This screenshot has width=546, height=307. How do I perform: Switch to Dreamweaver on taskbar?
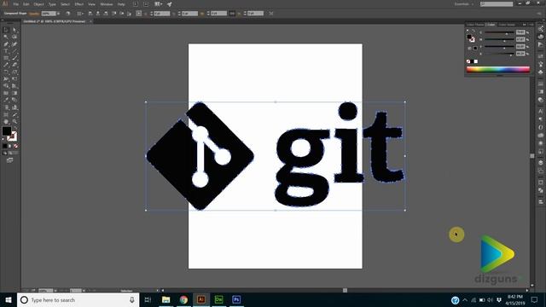pos(218,299)
